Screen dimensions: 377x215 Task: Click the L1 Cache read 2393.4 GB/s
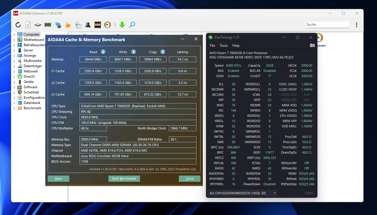tap(93, 71)
